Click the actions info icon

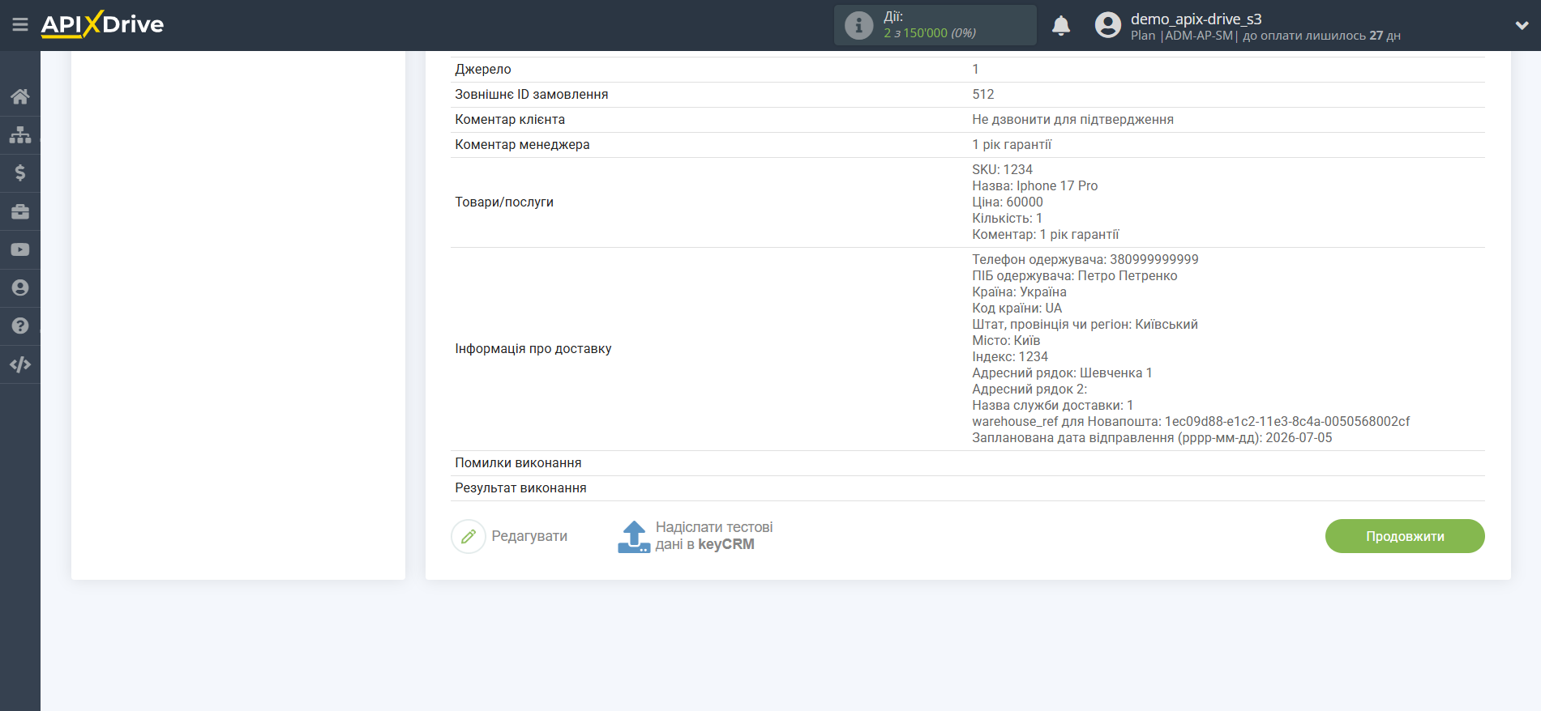pyautogui.click(x=858, y=25)
